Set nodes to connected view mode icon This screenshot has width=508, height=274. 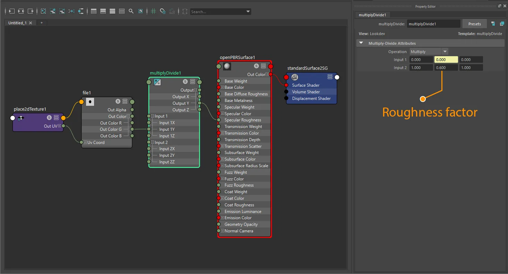[x=103, y=11]
